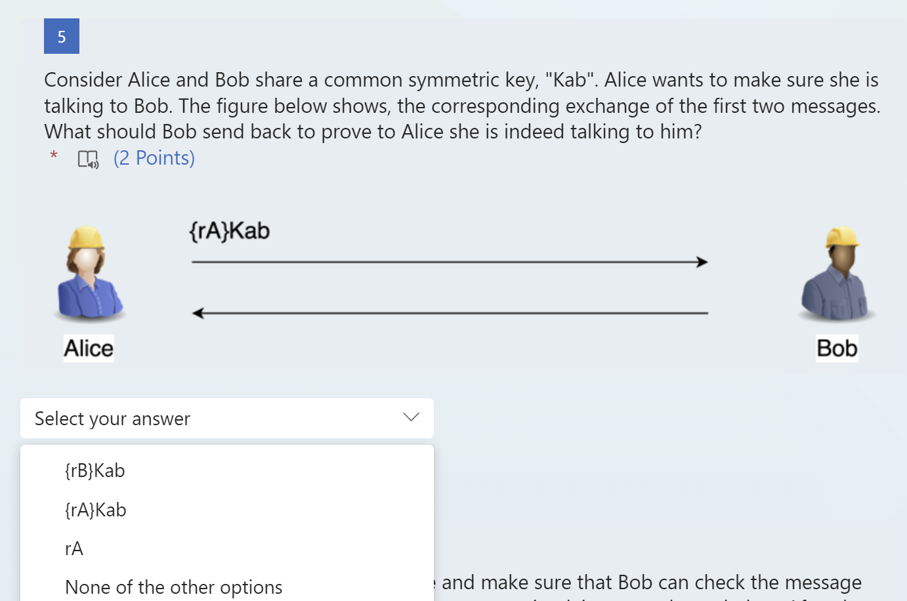Viewport: 907px width, 601px height.
Task: Click inside the answer selection field
Action: pyautogui.click(x=197, y=418)
